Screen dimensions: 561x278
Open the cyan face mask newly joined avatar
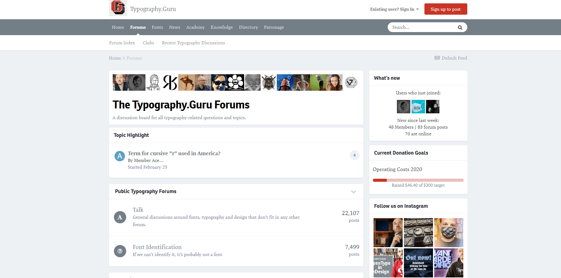point(418,107)
